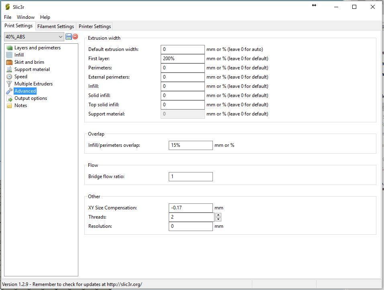Open the Window menu
The image size is (384, 290).
(x=26, y=17)
